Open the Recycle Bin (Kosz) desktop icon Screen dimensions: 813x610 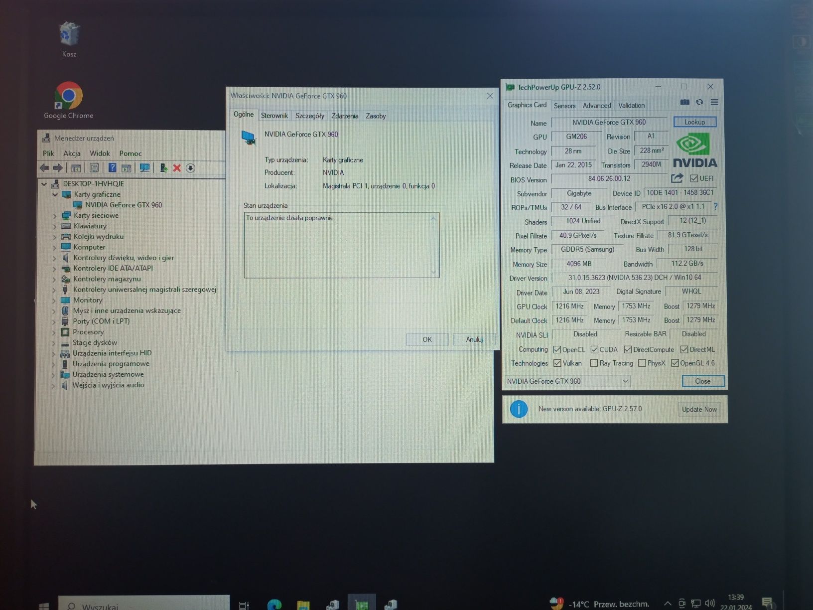pyautogui.click(x=69, y=39)
